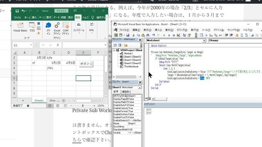Click the Visual Basic ribbon button in Excel
262x147 pixels.
(x=20, y=27)
